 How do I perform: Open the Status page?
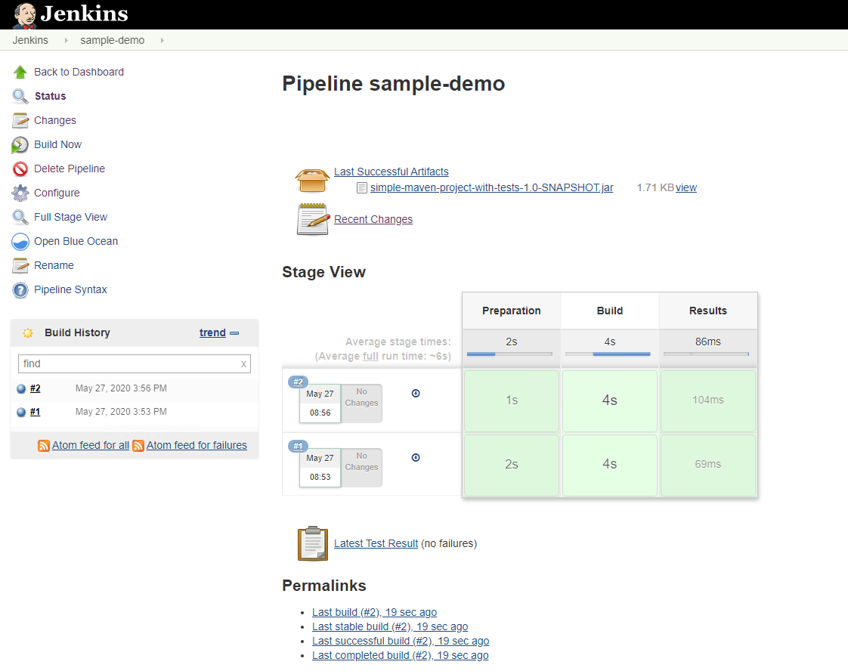(51, 96)
